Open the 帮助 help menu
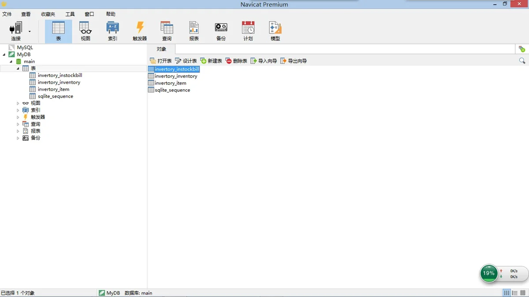 tap(111, 14)
